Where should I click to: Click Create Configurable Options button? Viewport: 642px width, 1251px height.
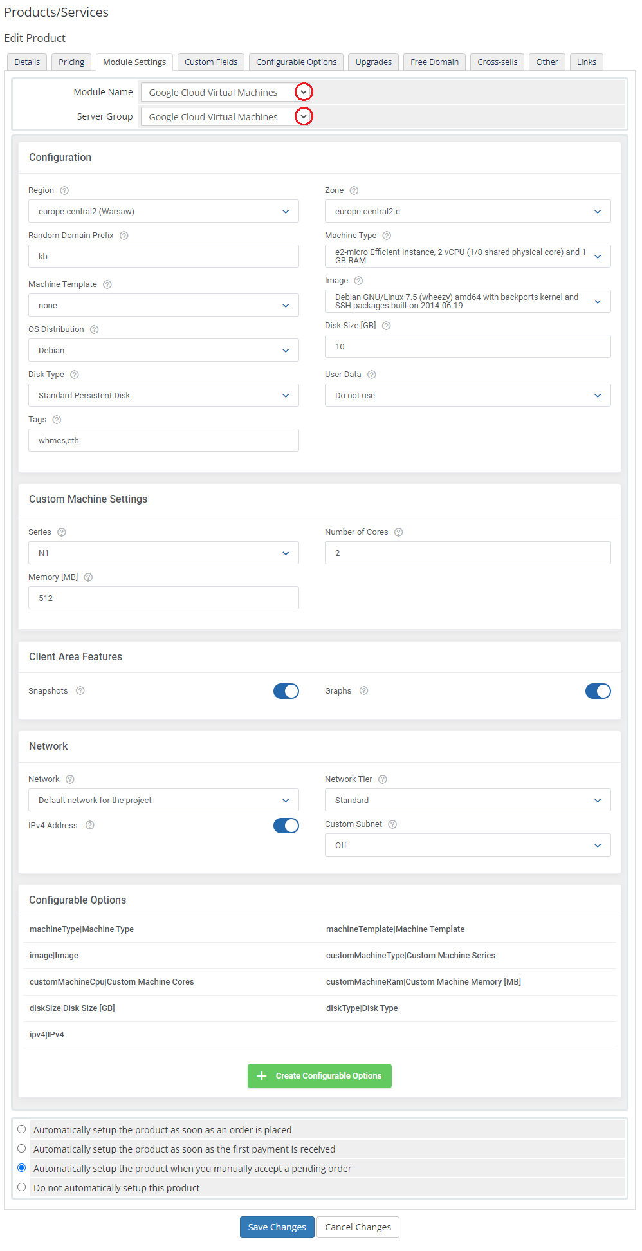(320, 1076)
